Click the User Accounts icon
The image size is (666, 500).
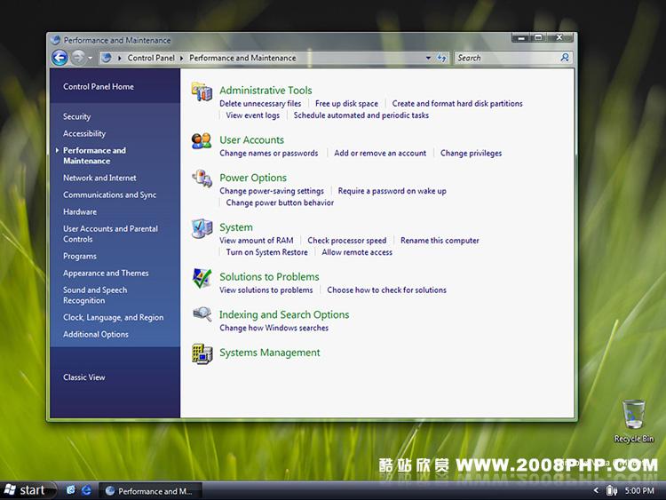click(202, 140)
